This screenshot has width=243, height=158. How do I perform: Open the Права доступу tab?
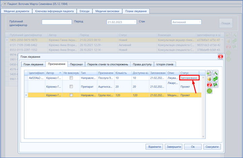click(x=142, y=64)
